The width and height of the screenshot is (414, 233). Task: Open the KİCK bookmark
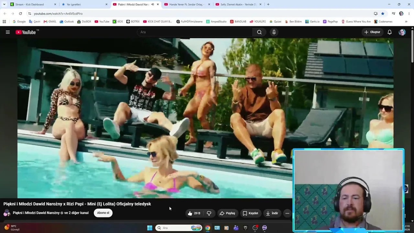click(118, 22)
